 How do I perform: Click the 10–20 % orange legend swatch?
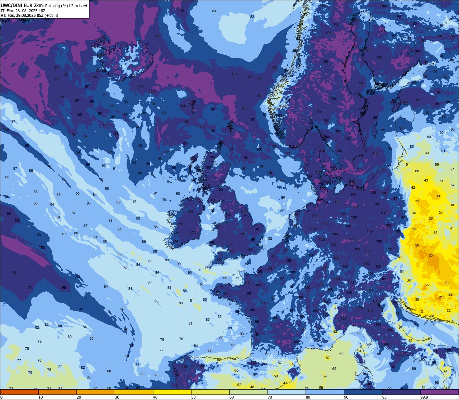pyautogui.click(x=57, y=392)
